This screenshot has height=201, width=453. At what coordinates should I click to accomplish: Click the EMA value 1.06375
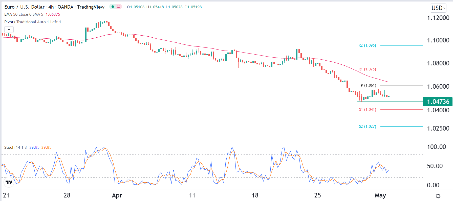(53, 14)
